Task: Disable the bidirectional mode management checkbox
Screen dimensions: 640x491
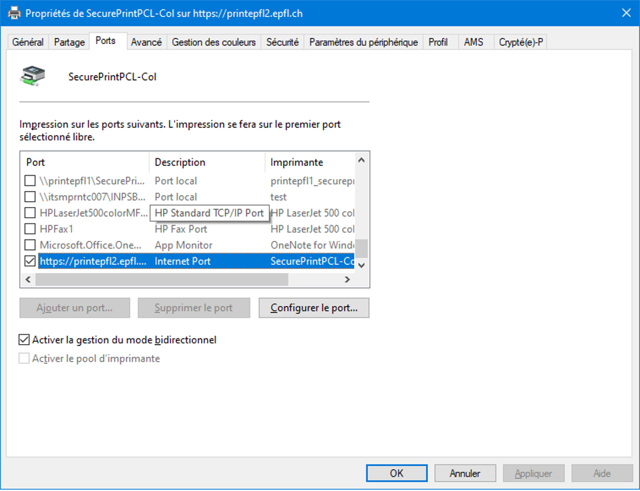Action: (x=25, y=340)
